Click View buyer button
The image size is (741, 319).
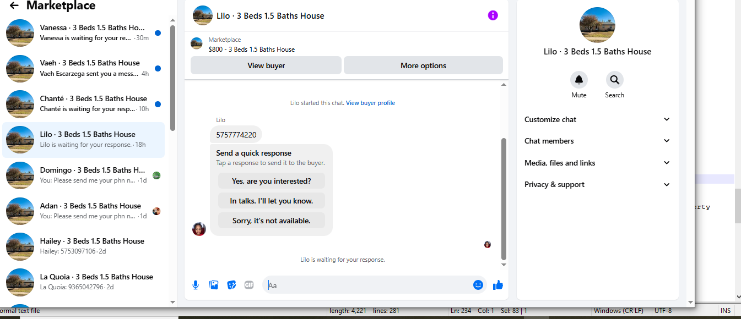[x=266, y=65]
